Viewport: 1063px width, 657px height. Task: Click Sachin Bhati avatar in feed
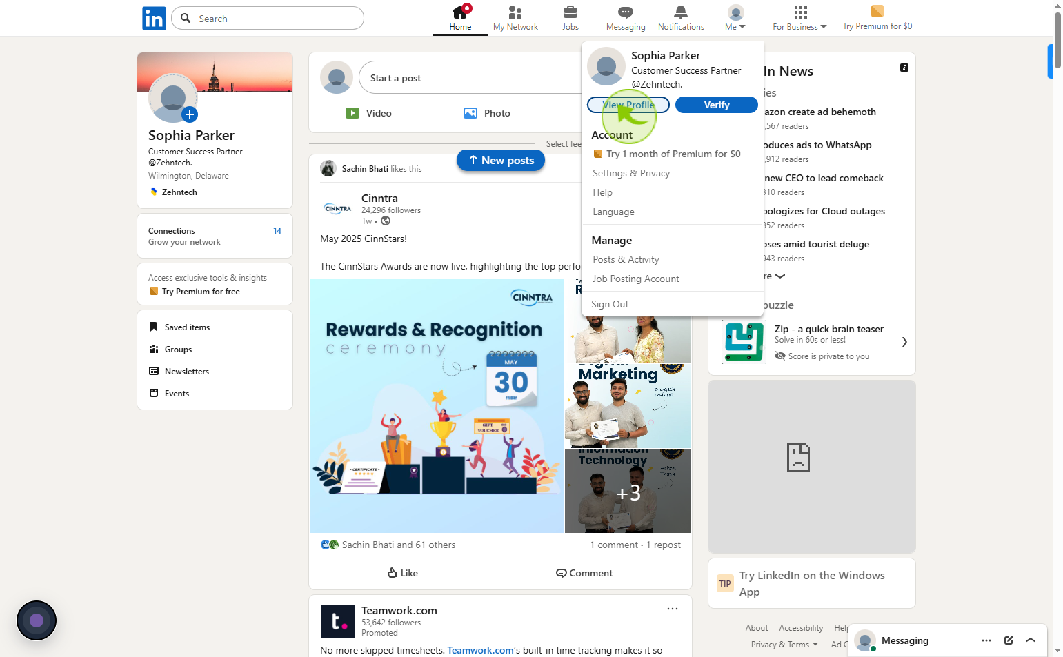pos(328,168)
